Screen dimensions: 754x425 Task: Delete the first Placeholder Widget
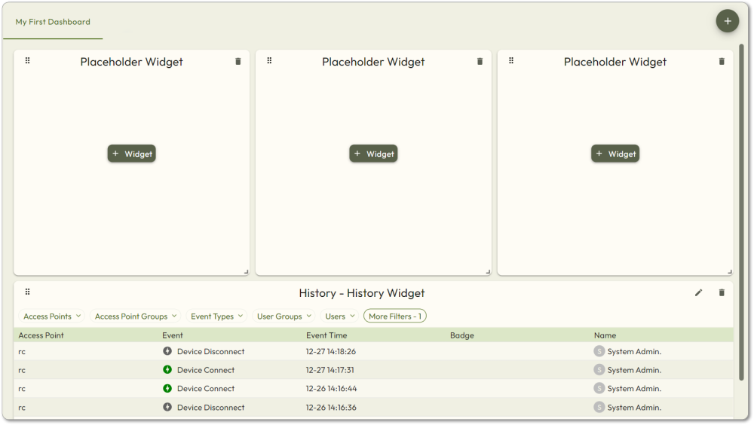coord(238,62)
